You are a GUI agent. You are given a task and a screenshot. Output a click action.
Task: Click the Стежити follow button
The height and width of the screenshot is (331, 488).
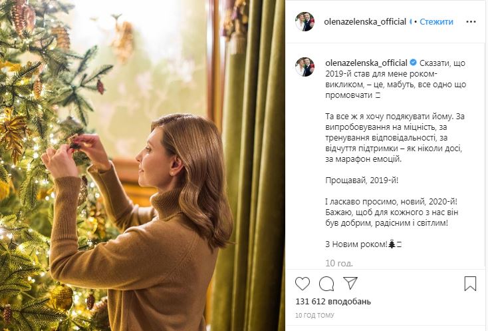[436, 22]
